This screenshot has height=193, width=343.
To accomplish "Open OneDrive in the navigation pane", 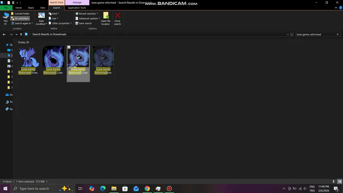I will point(9,95).
